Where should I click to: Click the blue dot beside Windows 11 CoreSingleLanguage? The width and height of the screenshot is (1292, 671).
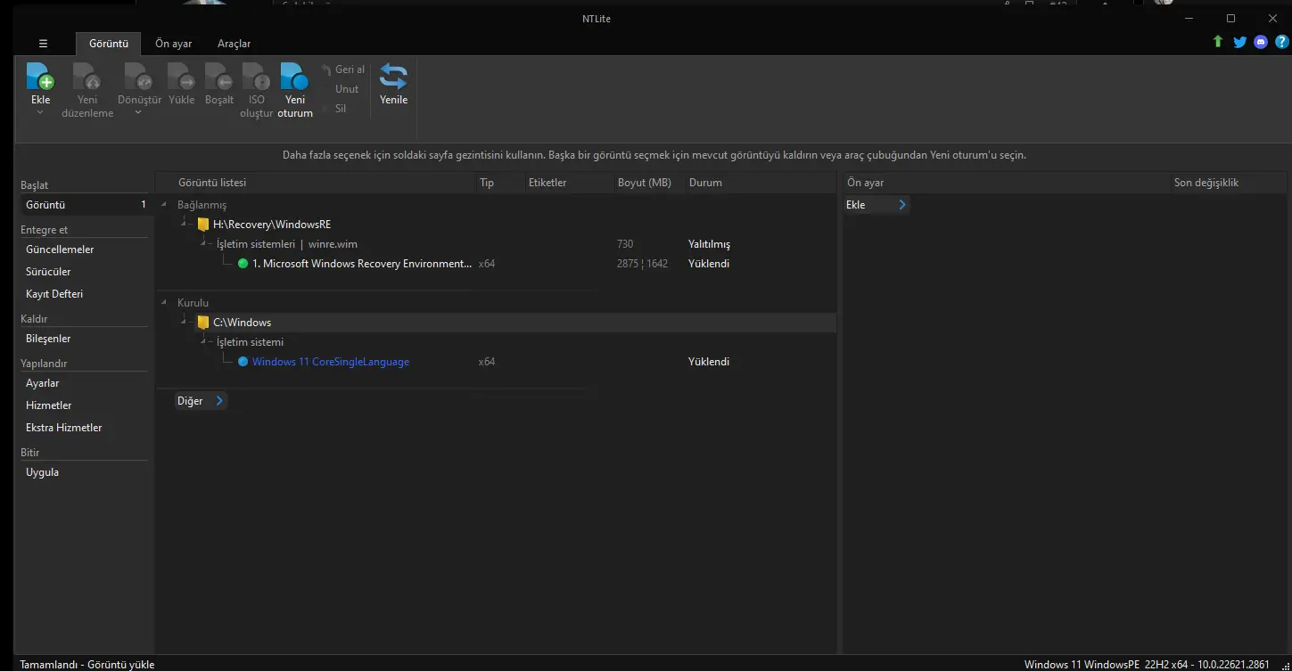pos(243,362)
